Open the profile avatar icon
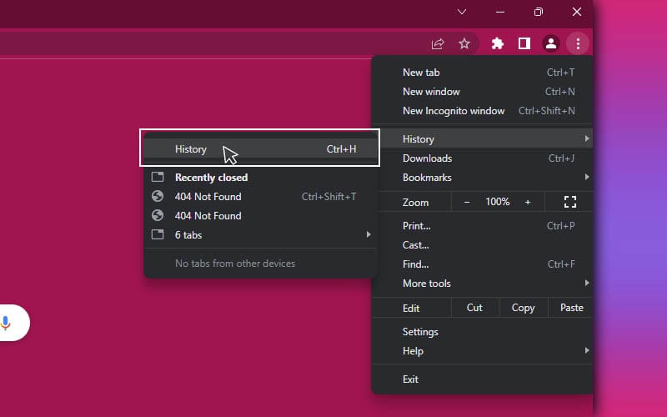The height and width of the screenshot is (417, 667). 550,43
